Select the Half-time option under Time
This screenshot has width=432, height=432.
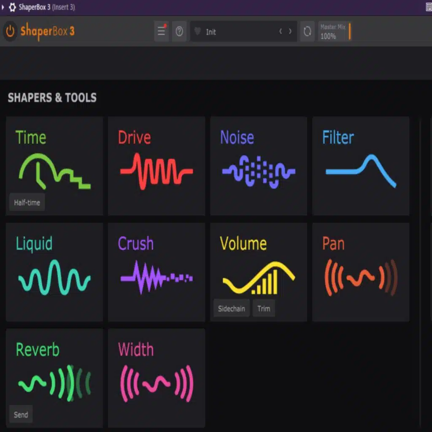click(x=27, y=202)
